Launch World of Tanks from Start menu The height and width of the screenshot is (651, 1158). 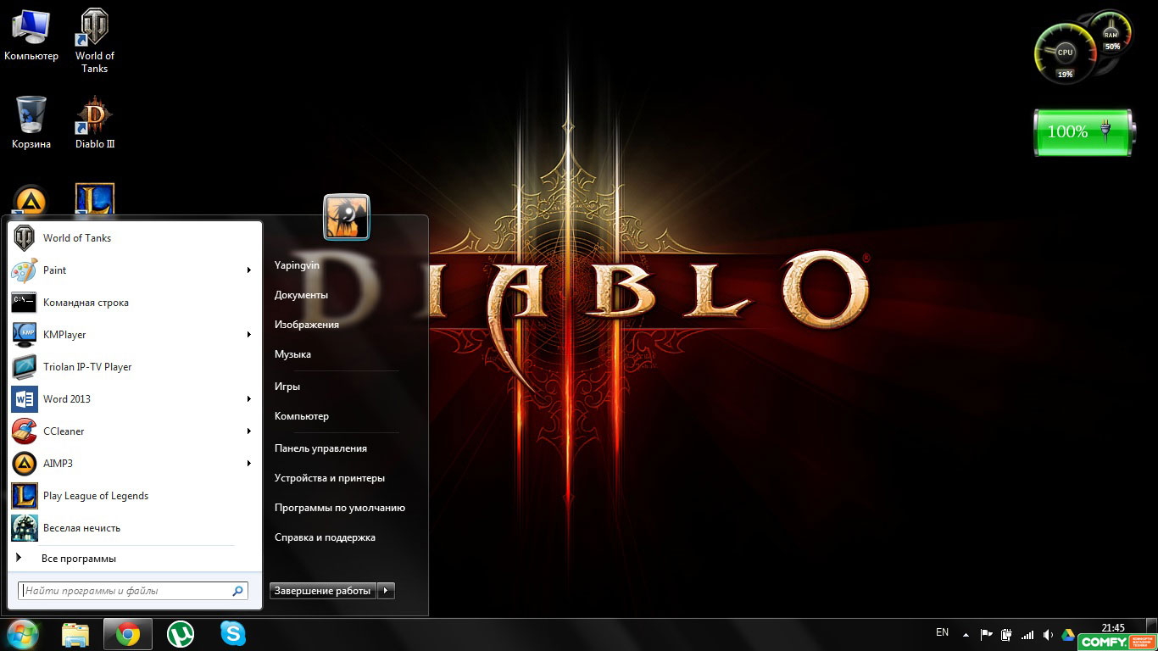134,238
